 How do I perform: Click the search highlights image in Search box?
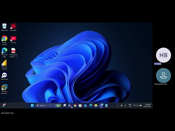pyautogui.click(x=58, y=106)
